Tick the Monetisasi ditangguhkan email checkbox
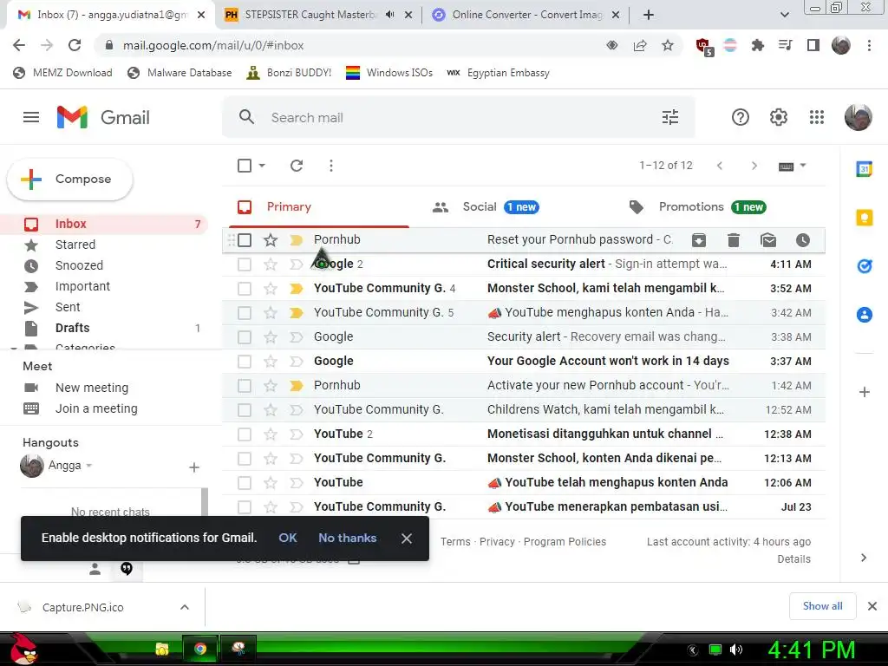The height and width of the screenshot is (666, 888). tap(245, 434)
